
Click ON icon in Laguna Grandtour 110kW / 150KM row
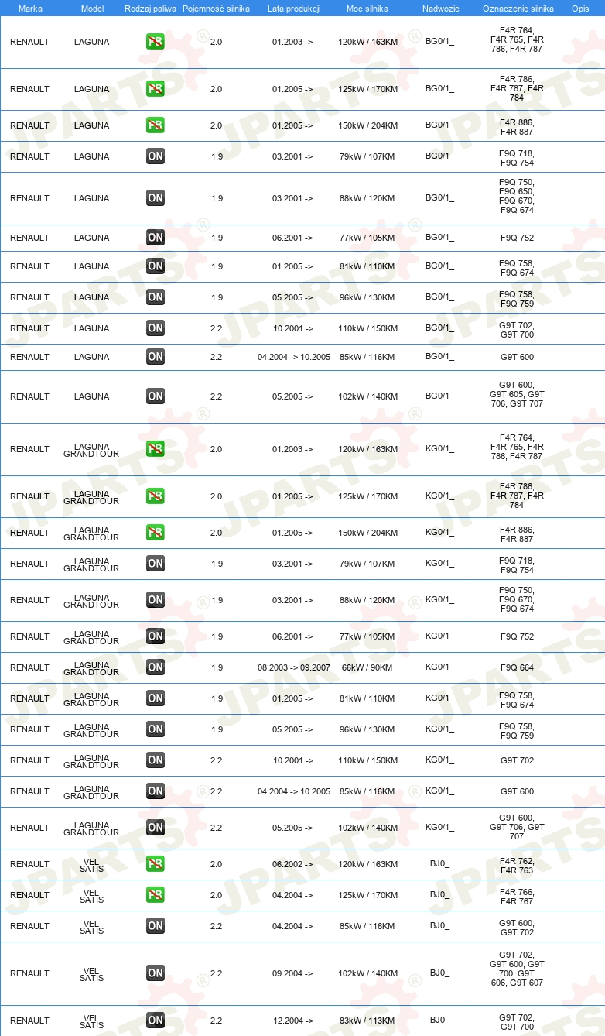[x=156, y=760]
